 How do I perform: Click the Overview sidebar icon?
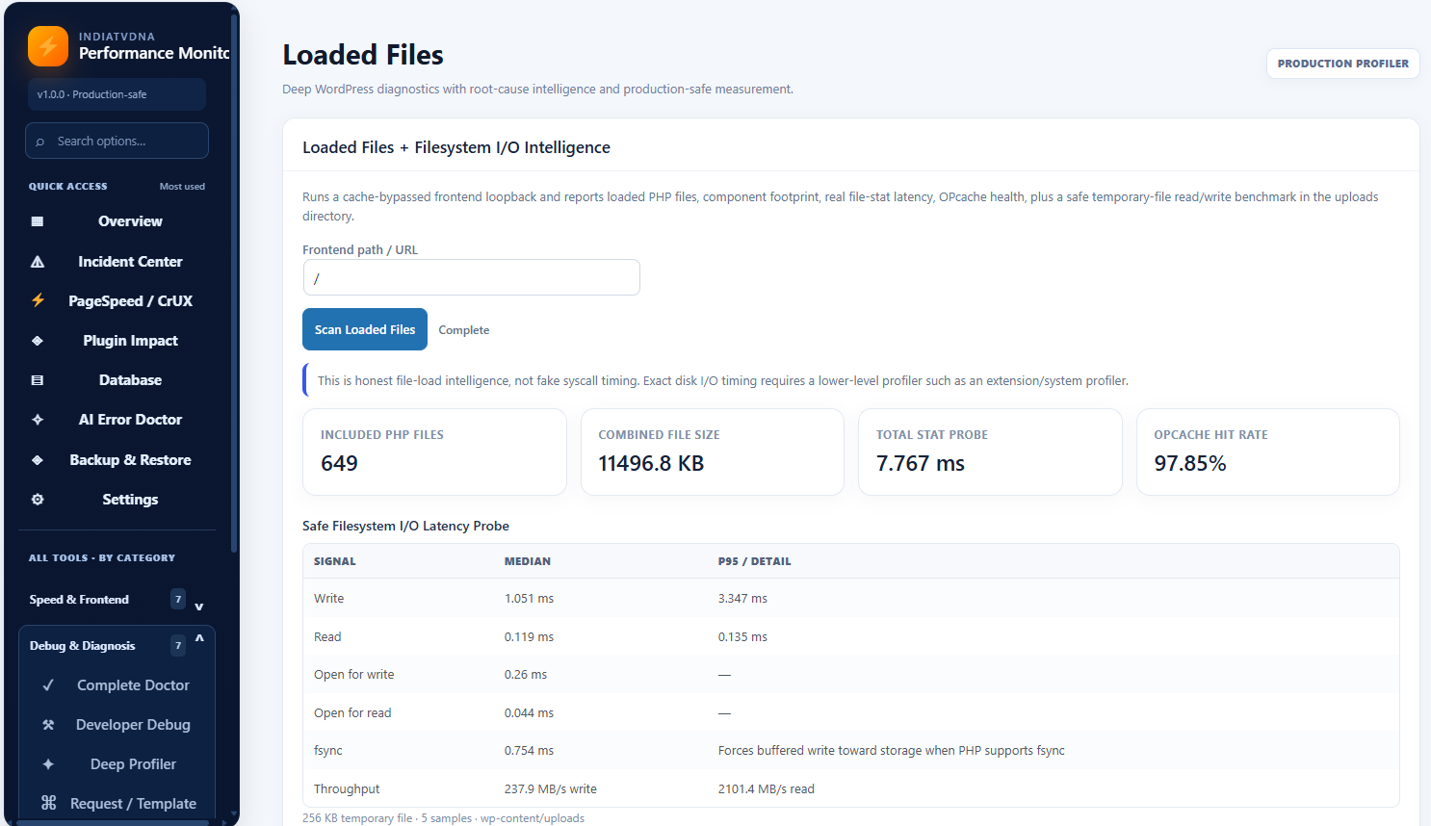[x=38, y=221]
